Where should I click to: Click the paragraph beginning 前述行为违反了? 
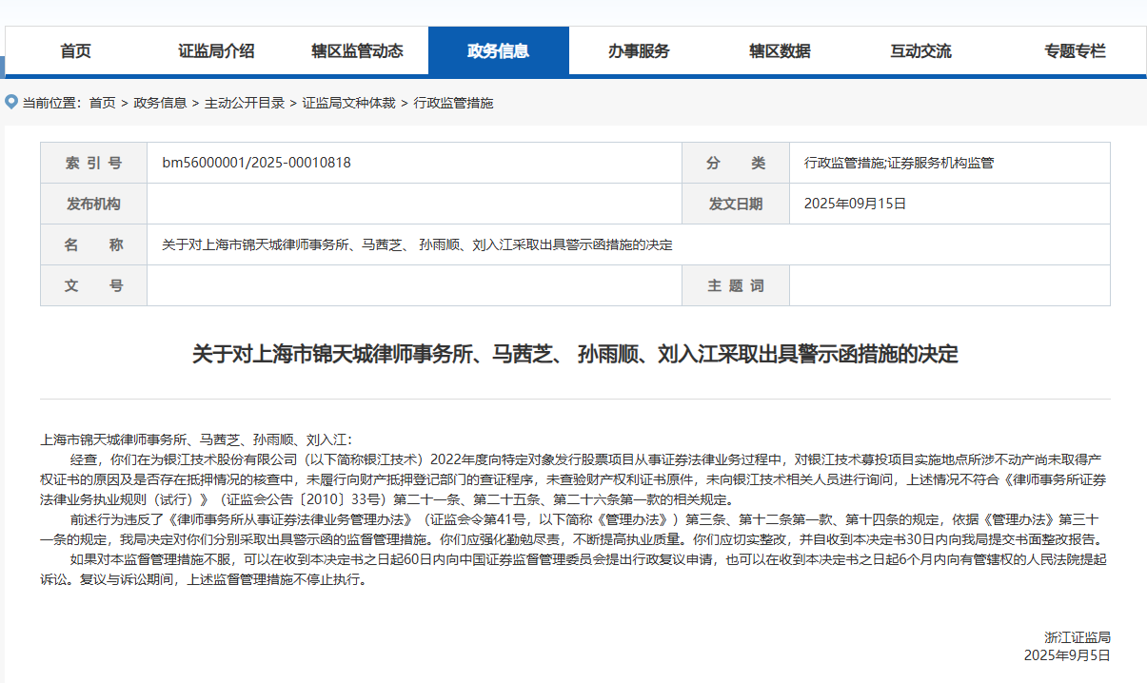tap(575, 529)
